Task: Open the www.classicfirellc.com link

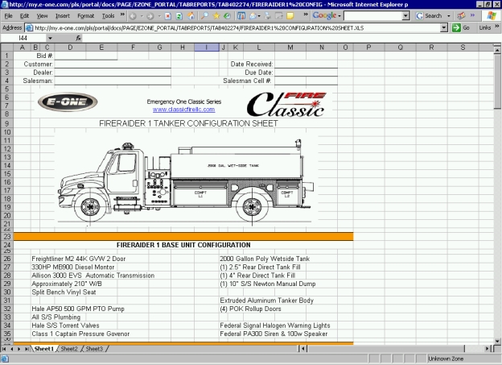Action: 183,110
